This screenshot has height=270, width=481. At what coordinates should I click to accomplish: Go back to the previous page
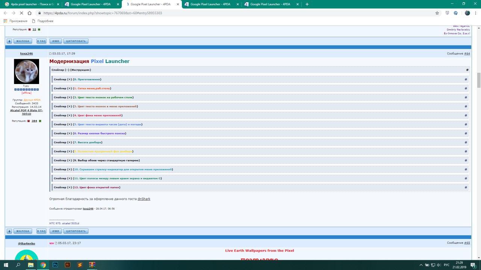tap(5, 13)
